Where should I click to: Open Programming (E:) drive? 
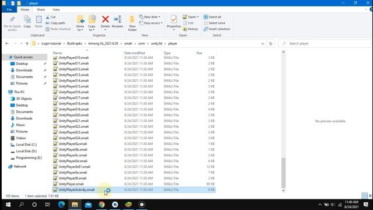[x=29, y=157]
